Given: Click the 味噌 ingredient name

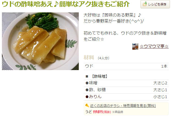Looking at the screenshot, I should 93,83.
